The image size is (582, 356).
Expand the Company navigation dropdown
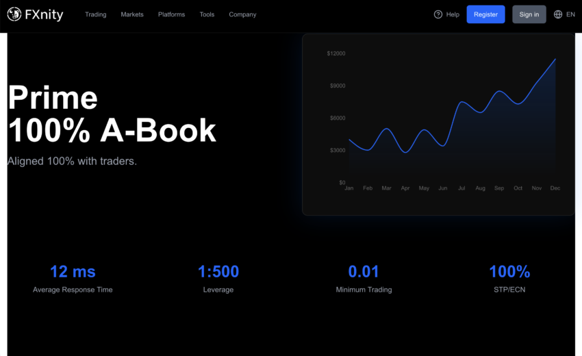click(242, 14)
